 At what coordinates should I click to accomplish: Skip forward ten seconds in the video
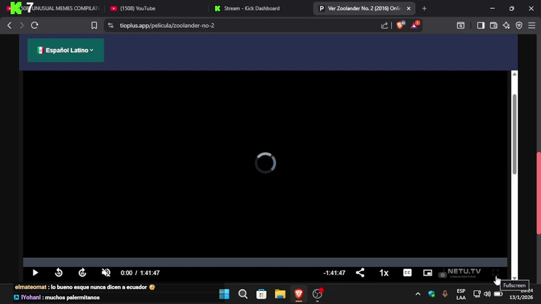(x=82, y=273)
